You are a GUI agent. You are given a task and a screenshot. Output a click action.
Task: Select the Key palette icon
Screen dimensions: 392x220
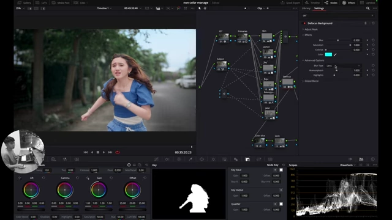coord(247,159)
